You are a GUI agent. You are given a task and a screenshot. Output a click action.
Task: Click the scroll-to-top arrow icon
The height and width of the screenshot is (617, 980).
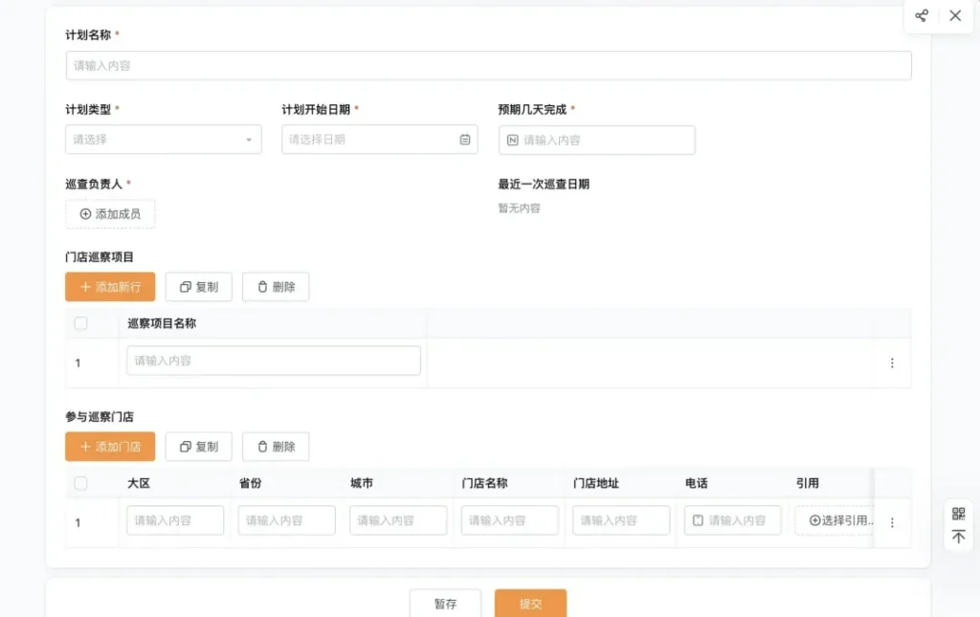958,537
